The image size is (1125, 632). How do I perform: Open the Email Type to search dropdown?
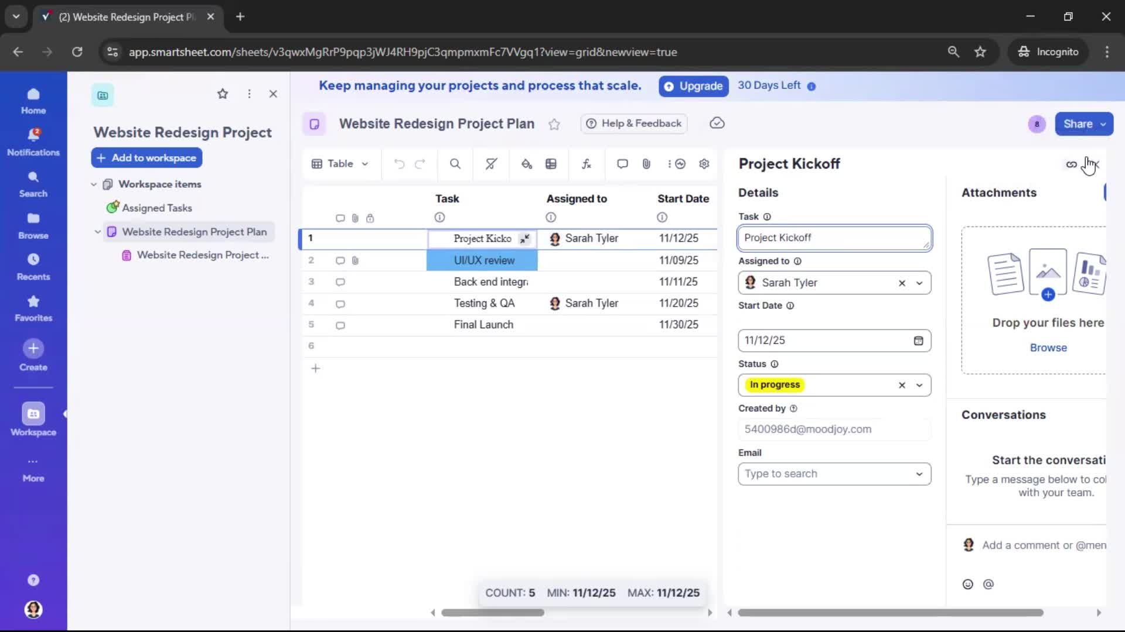click(919, 474)
